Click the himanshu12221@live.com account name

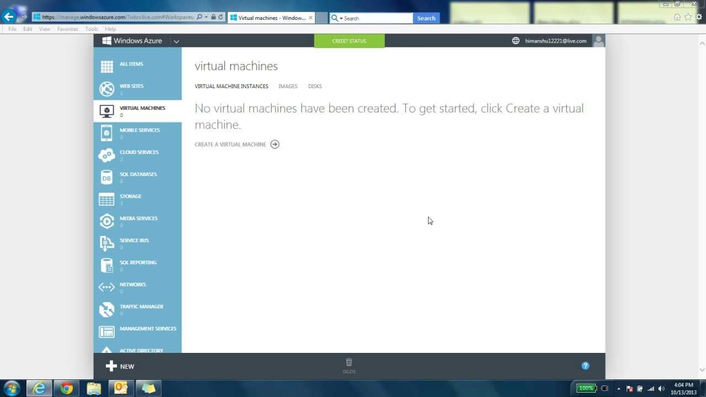(x=556, y=41)
